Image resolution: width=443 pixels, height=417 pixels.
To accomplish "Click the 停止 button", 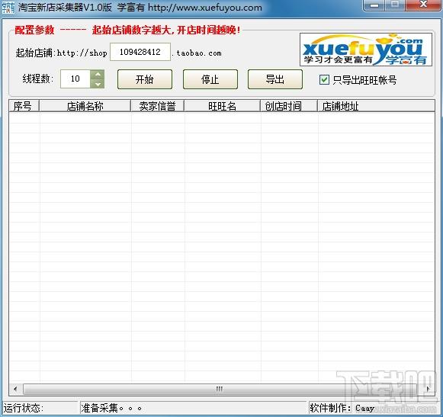I will pyautogui.click(x=210, y=79).
